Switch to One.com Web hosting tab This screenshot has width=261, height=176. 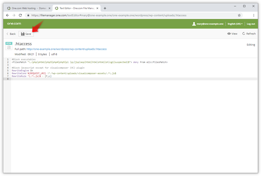tap(27, 8)
